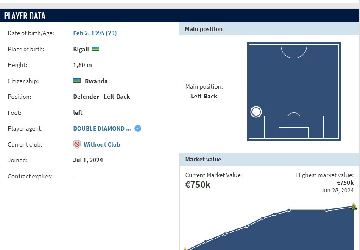Click the Jun 28, 2024 highest value date
This screenshot has width=360, height=250.
(x=337, y=190)
